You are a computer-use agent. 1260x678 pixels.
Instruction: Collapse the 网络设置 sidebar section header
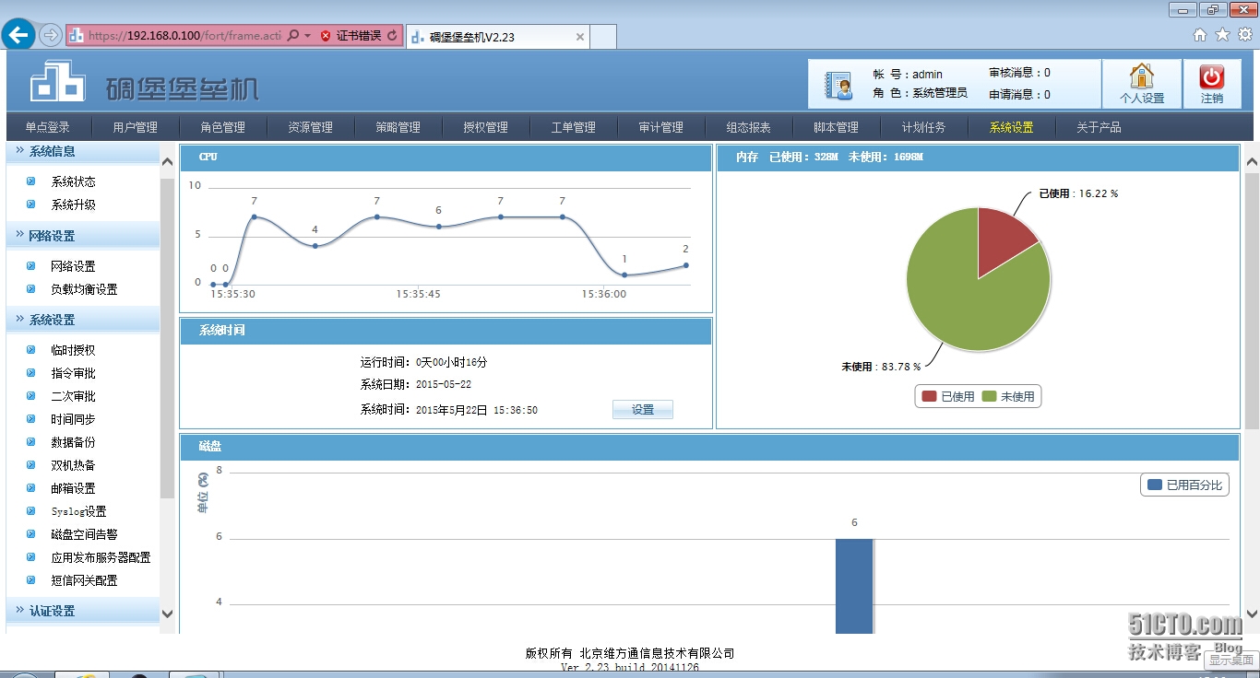click(x=83, y=236)
